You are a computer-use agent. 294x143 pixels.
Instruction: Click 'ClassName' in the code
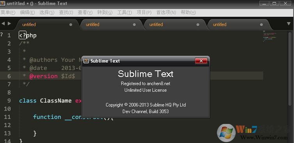pyautogui.click(x=56, y=101)
